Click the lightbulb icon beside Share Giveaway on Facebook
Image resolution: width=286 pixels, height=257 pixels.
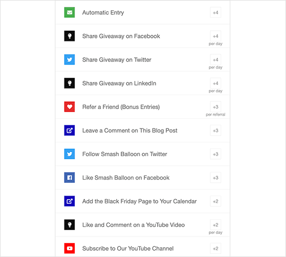(x=70, y=36)
